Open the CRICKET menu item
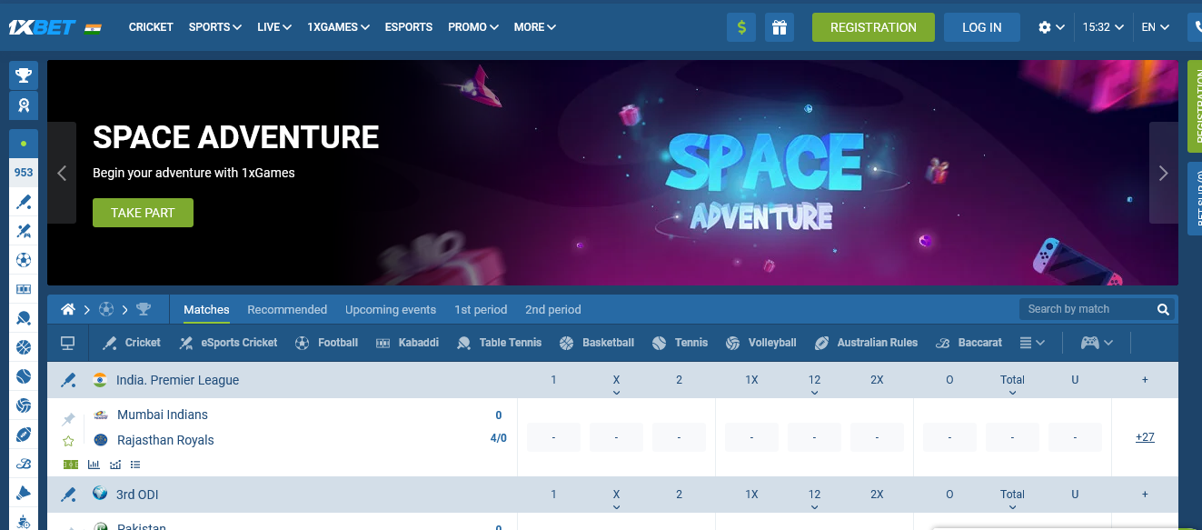1202x530 pixels. (x=151, y=27)
